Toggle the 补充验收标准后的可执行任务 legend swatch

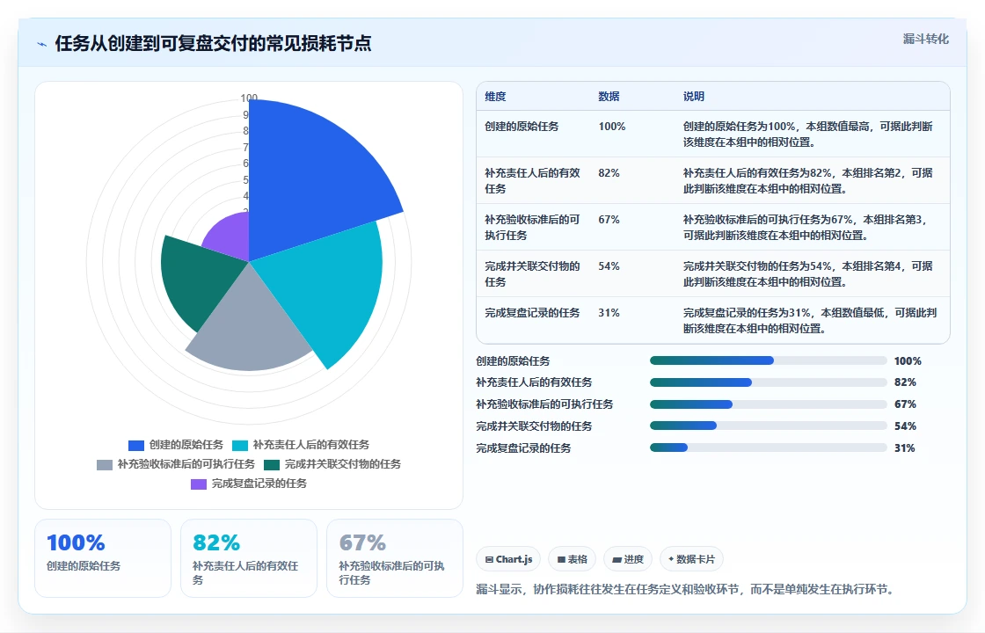pyautogui.click(x=105, y=465)
